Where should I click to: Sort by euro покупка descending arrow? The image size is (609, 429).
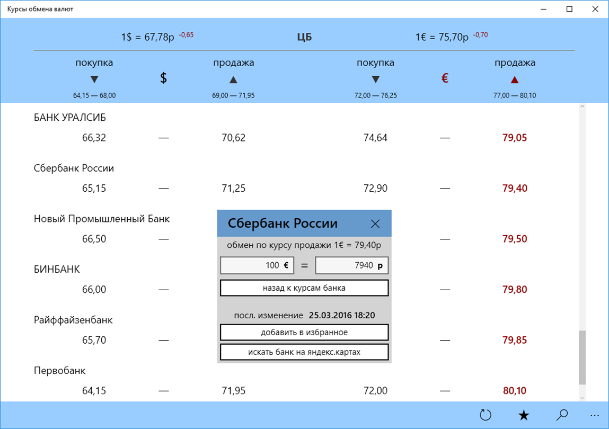tap(375, 79)
